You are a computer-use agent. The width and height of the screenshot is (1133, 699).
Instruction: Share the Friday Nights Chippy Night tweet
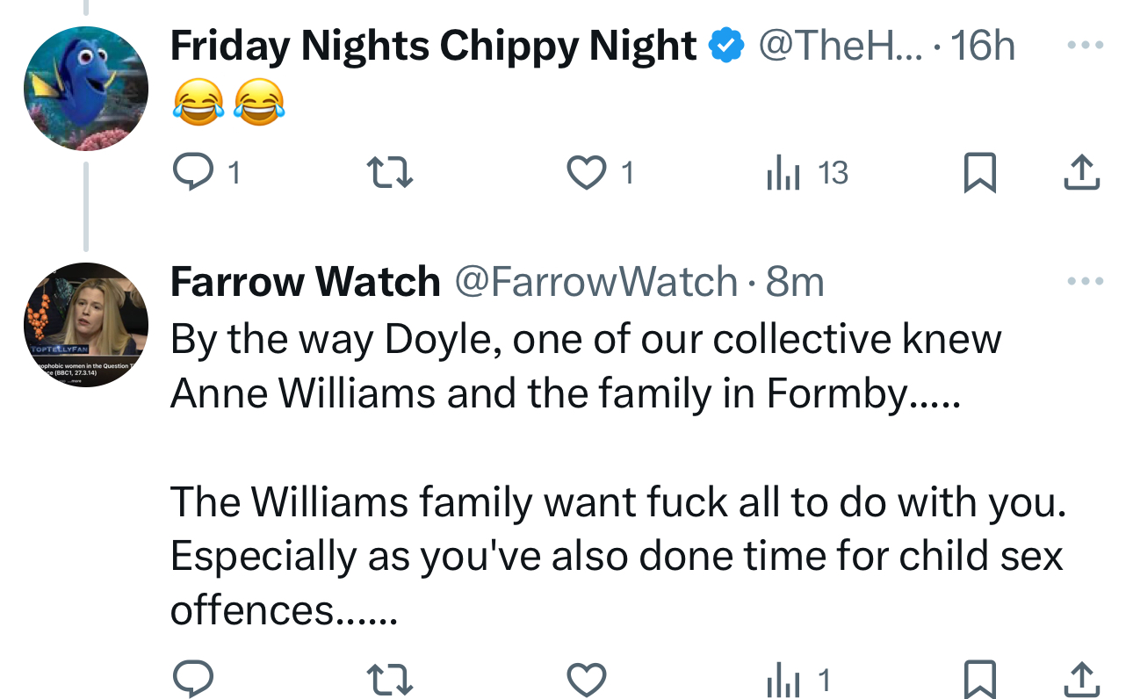point(1081,173)
